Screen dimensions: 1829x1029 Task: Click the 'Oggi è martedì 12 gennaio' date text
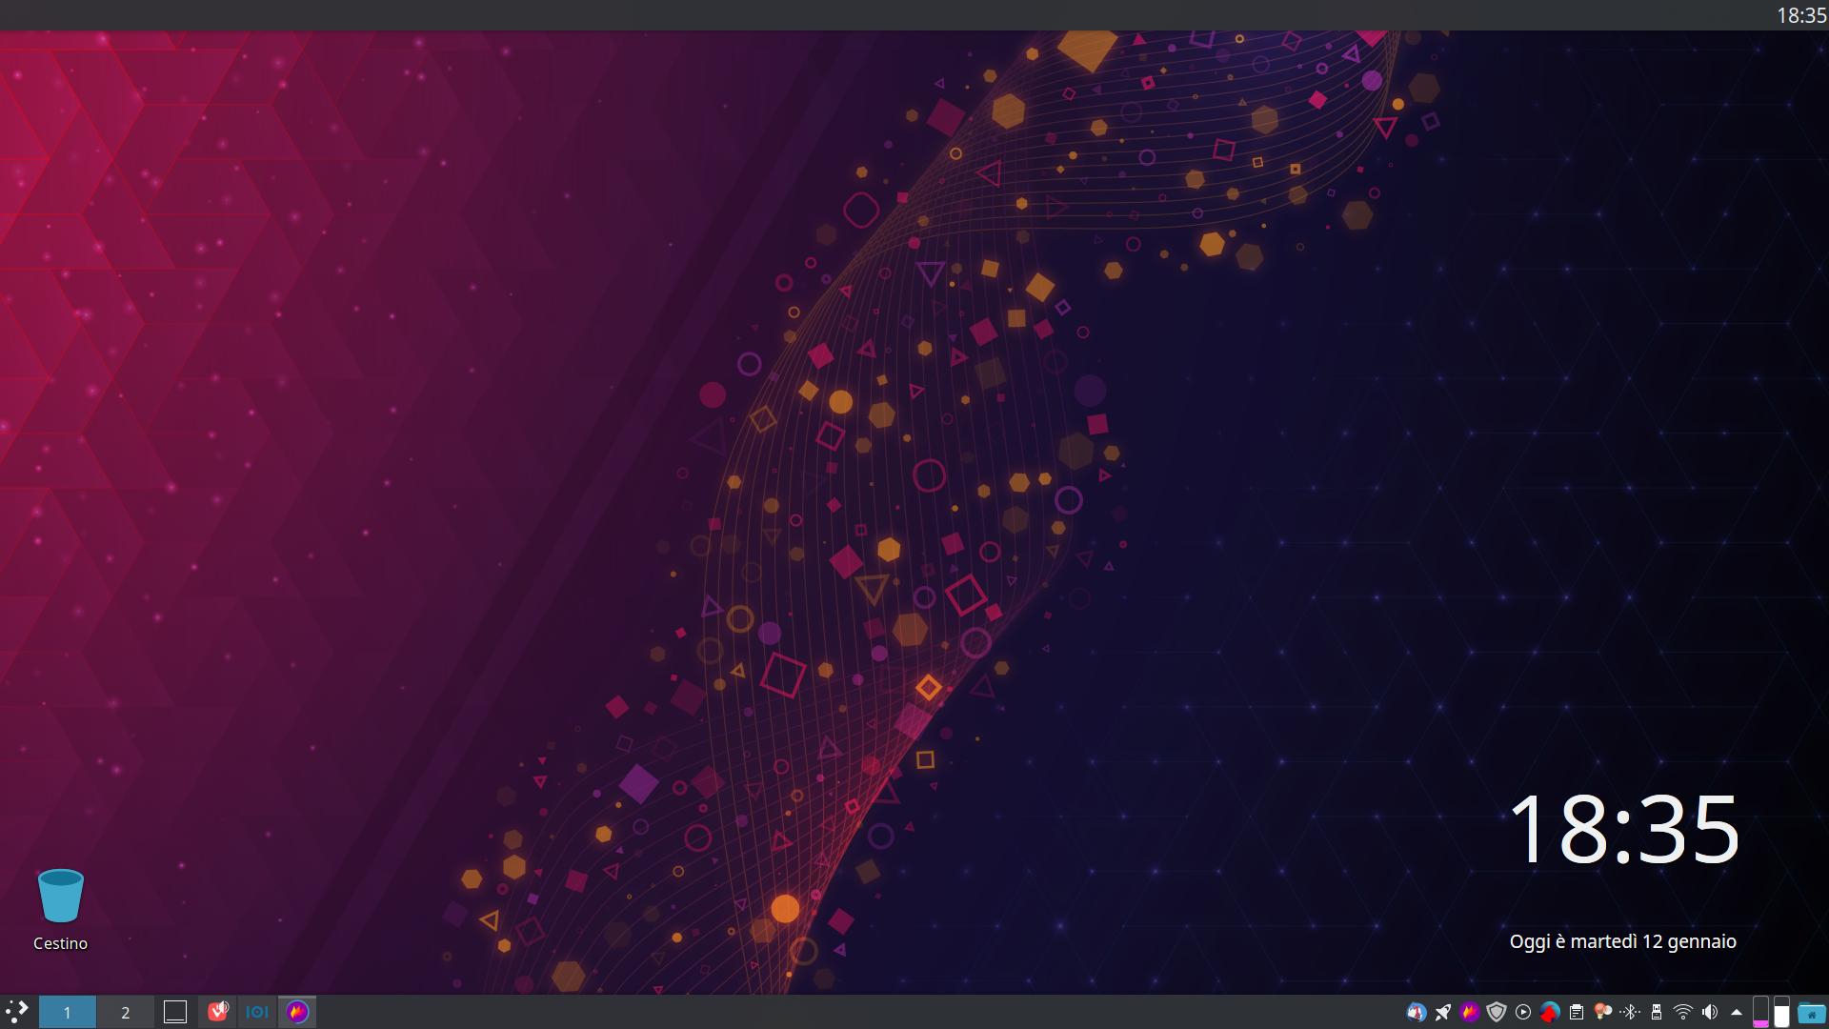(x=1623, y=941)
